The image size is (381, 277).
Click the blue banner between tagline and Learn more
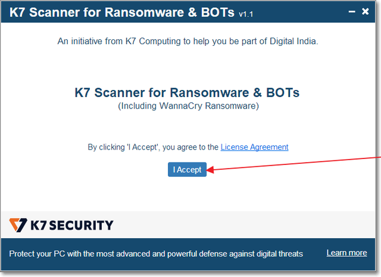[x=314, y=254]
